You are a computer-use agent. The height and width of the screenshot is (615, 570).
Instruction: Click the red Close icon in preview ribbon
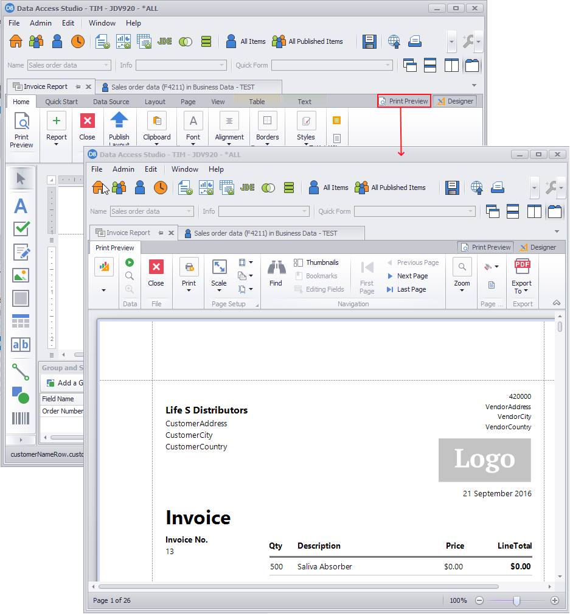pyautogui.click(x=156, y=268)
